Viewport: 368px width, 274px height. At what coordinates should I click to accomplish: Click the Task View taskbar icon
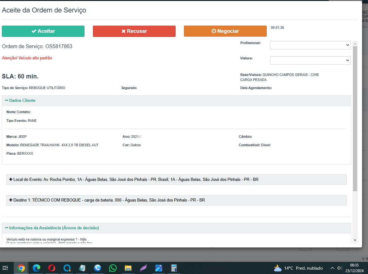tap(5, 268)
